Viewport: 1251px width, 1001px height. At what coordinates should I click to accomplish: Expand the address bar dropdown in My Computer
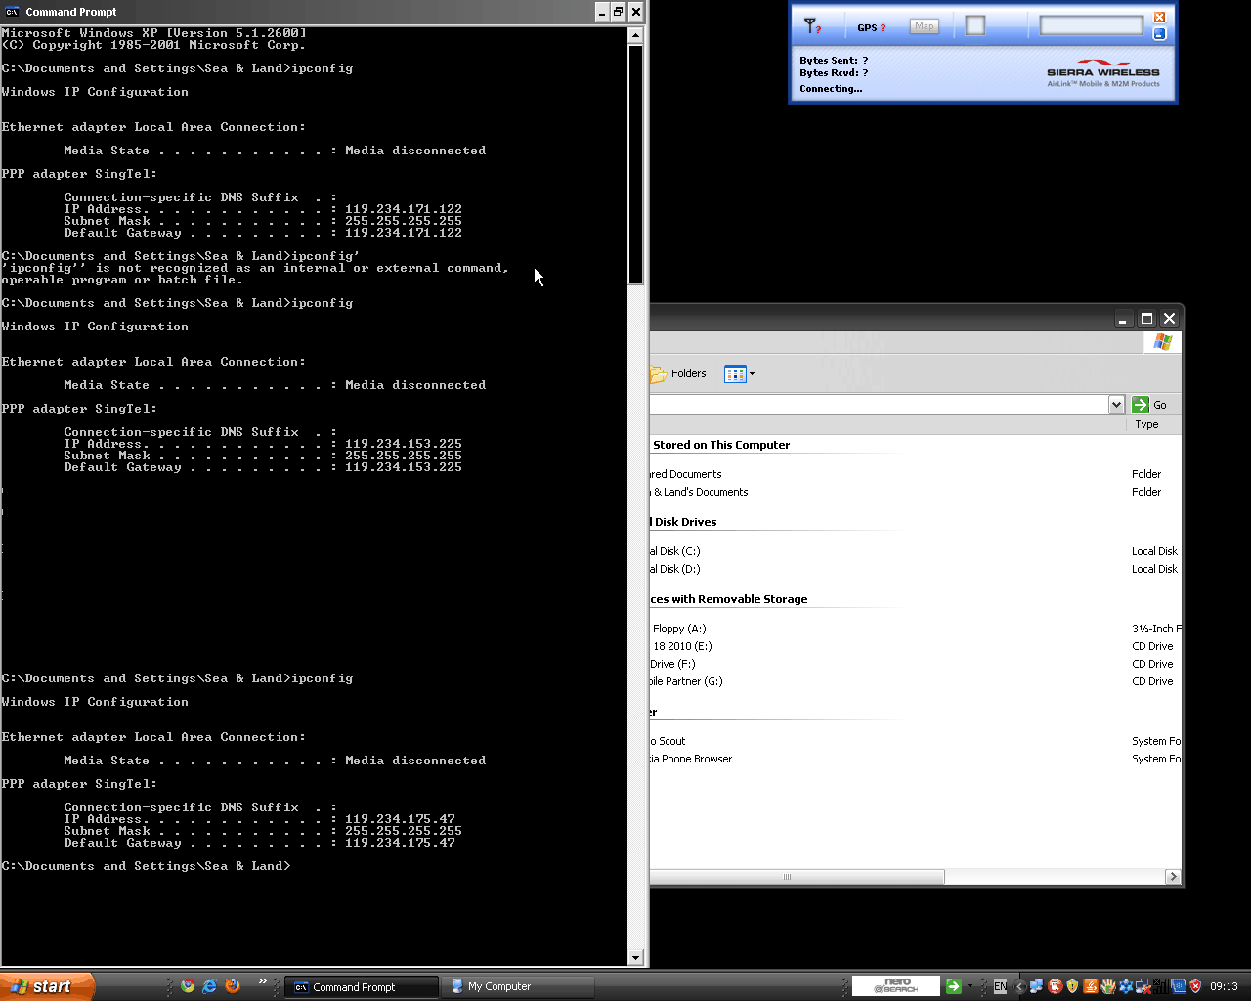tap(1116, 405)
